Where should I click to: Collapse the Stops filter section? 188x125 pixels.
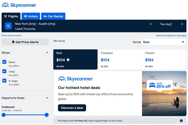point(47,53)
